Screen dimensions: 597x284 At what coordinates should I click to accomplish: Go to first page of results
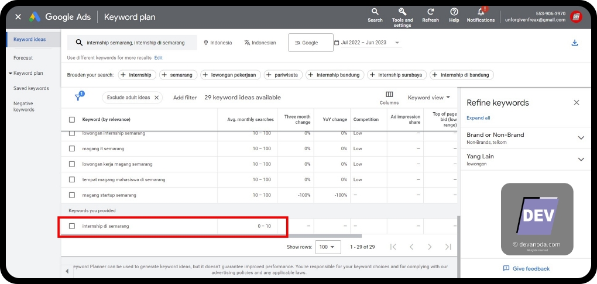393,247
